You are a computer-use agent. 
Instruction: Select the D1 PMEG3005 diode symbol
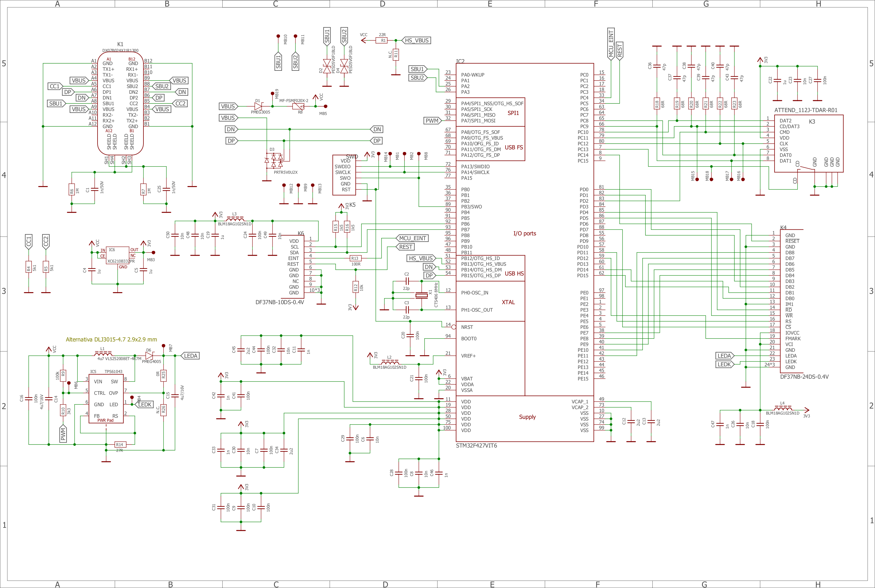[258, 106]
